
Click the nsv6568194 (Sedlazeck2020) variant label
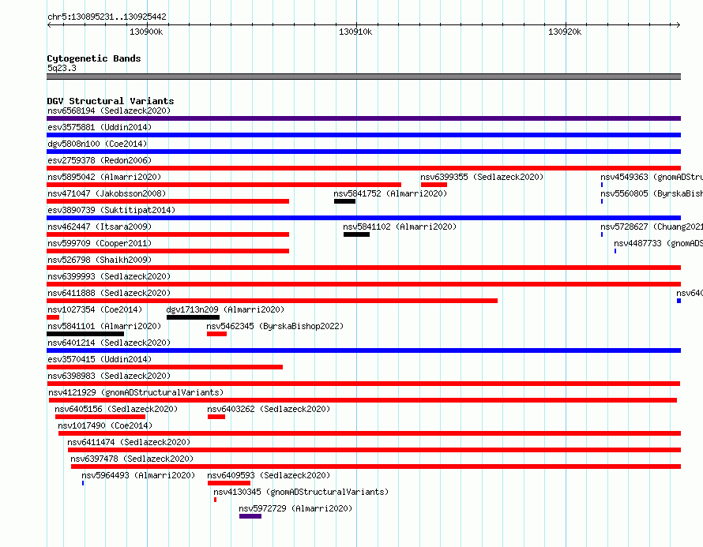(x=109, y=111)
